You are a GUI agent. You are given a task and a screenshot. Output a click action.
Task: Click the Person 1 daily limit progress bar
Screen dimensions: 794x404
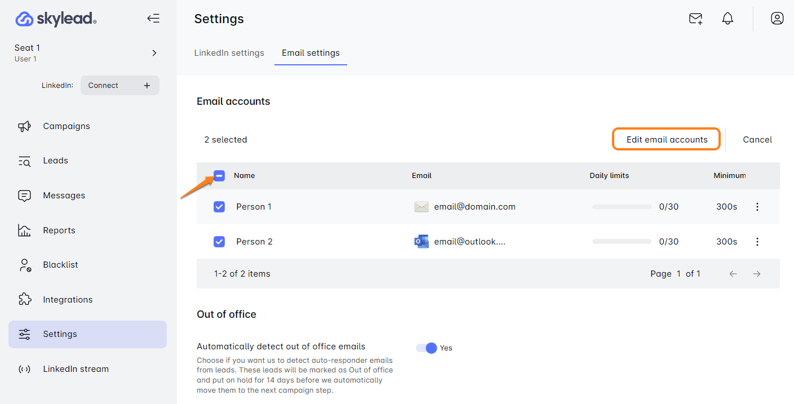click(622, 207)
